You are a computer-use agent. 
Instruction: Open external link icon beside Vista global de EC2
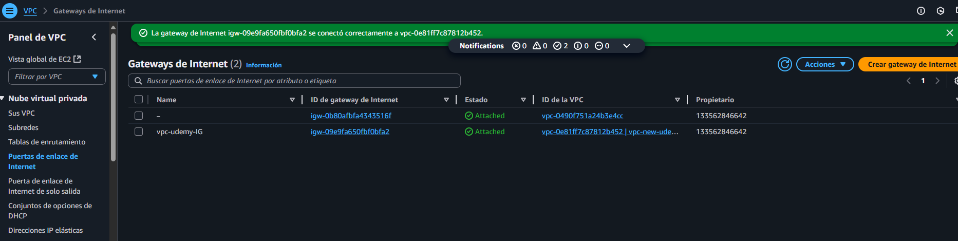[77, 59]
